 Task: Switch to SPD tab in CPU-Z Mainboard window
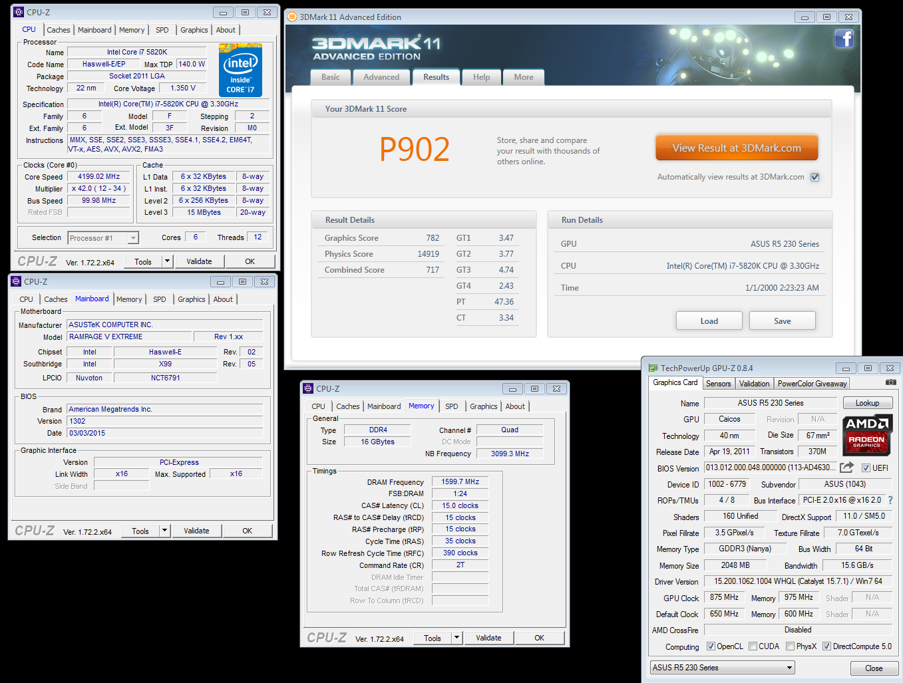(x=160, y=299)
